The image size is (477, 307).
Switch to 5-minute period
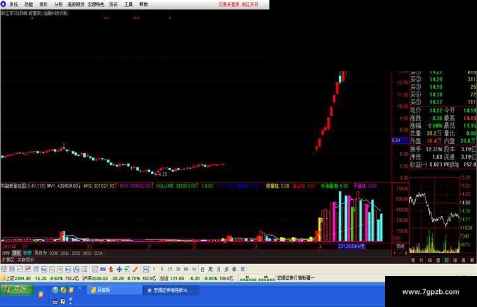[162, 269]
